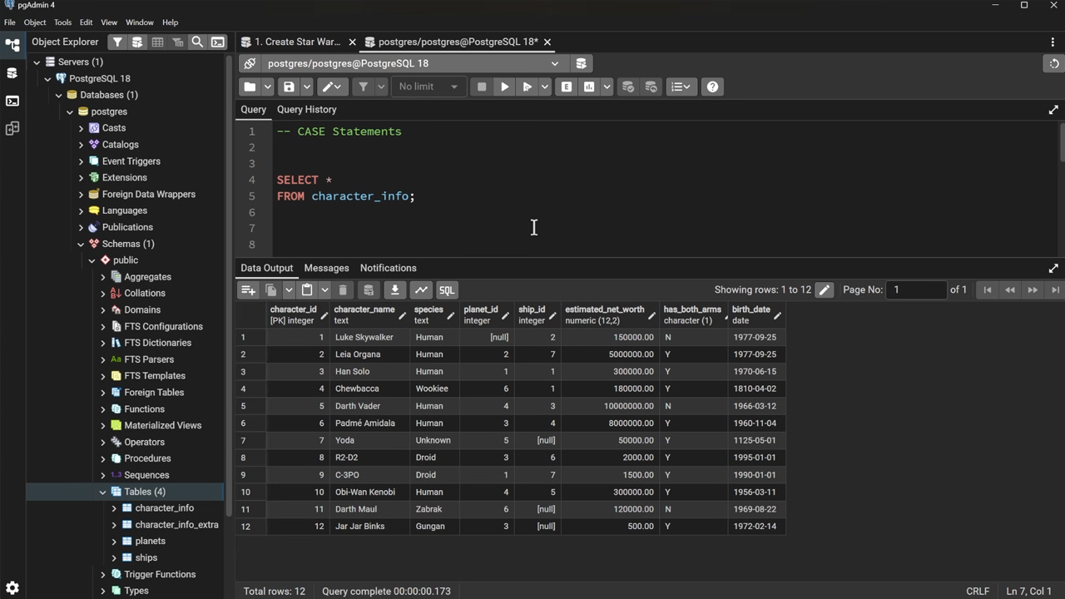The image size is (1065, 599).
Task: Click the Explain (E) icon
Action: [x=567, y=87]
